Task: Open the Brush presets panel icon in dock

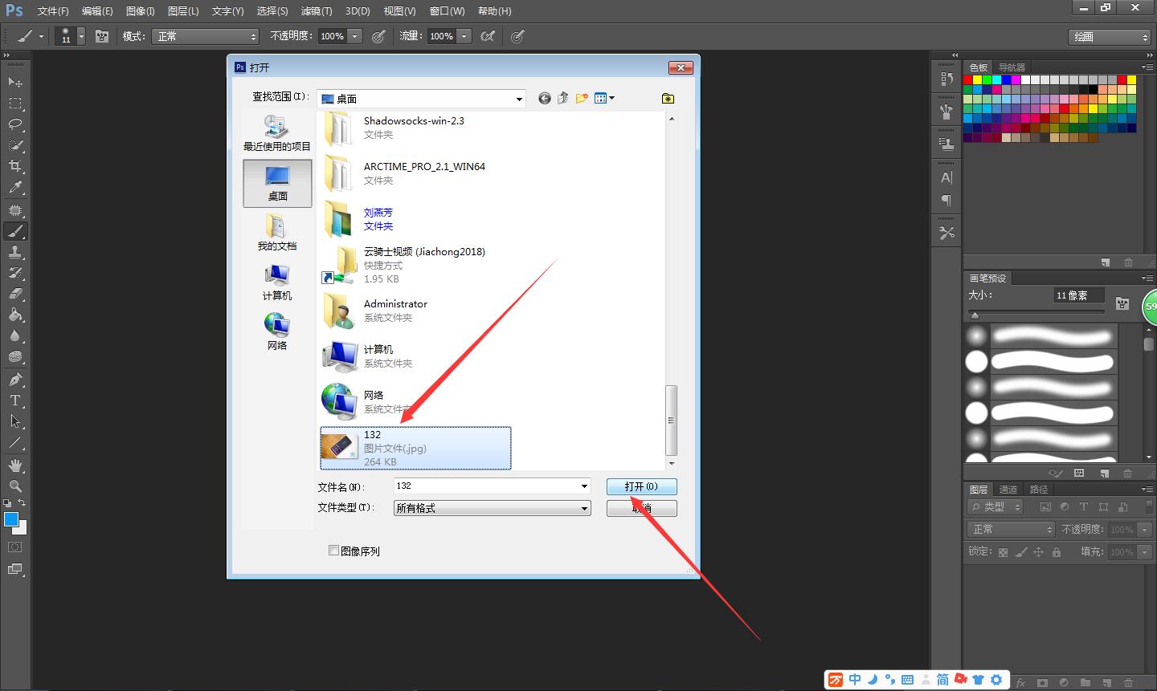Action: click(946, 112)
